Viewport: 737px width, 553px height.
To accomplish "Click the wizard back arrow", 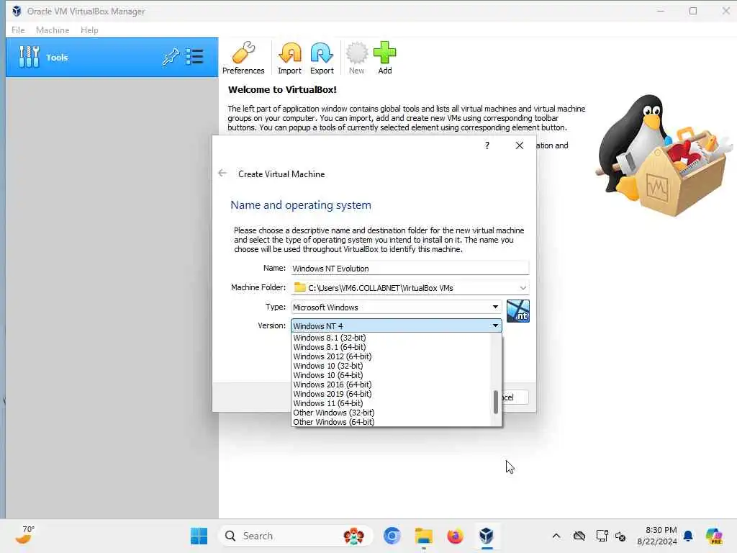I will [223, 174].
